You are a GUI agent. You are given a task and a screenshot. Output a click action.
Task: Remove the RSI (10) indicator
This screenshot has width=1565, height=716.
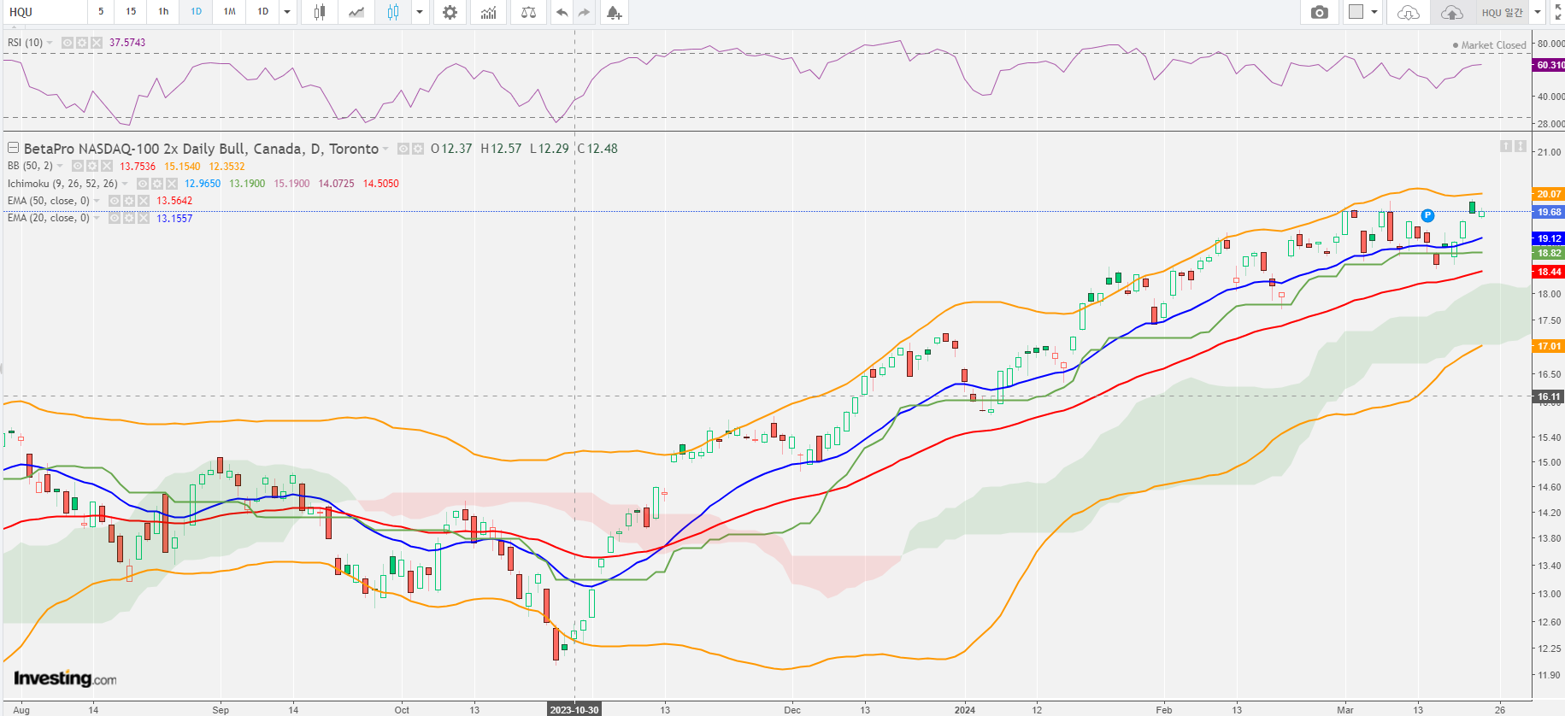(97, 43)
